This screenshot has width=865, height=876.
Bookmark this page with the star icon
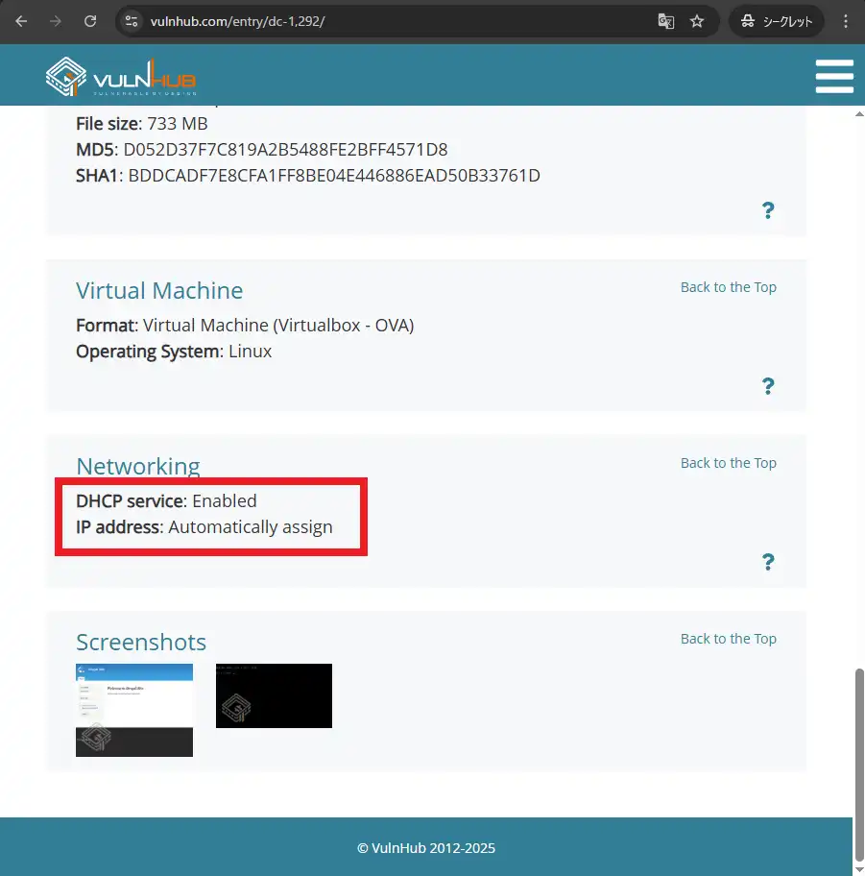pos(698,21)
